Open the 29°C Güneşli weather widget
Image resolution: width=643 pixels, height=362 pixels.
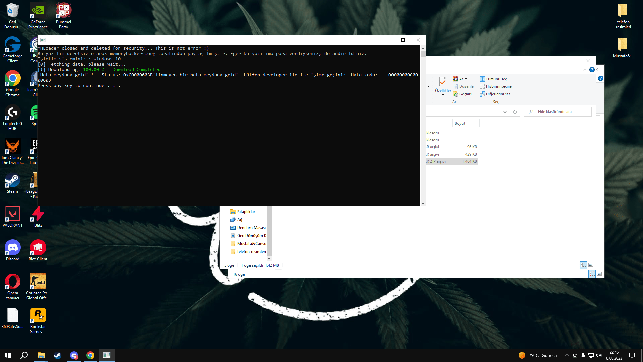click(538, 355)
